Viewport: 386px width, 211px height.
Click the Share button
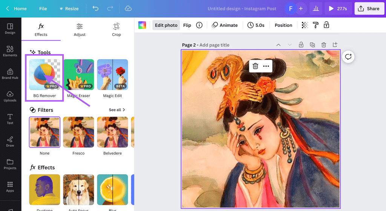[369, 8]
